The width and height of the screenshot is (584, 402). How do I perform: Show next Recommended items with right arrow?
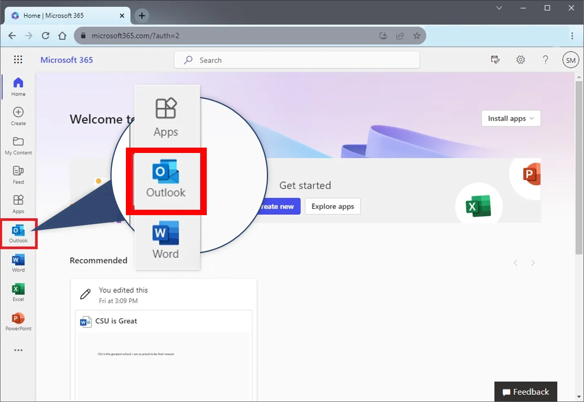click(533, 263)
